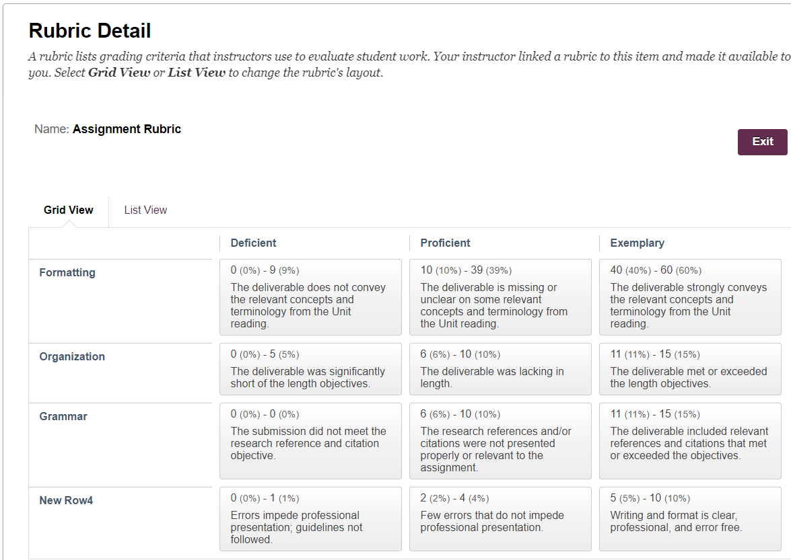Image resolution: width=791 pixels, height=560 pixels.
Task: Click the 'Few errors' Proficient cell in New Row4
Action: 500,519
